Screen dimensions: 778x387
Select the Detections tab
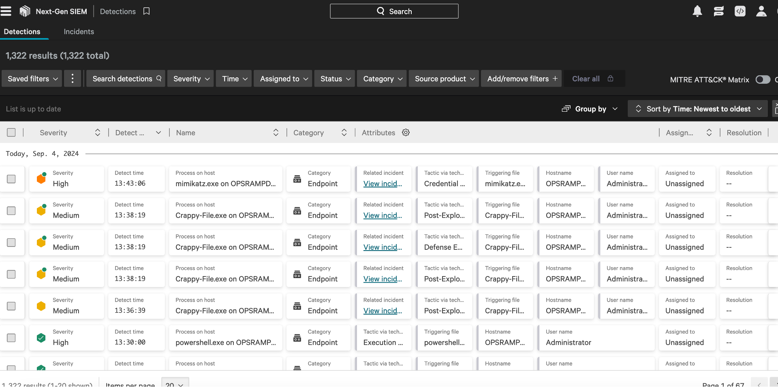(x=22, y=32)
